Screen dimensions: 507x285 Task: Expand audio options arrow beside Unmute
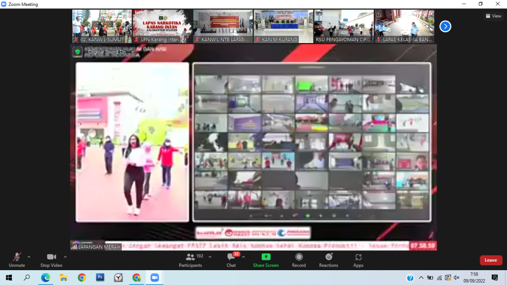pyautogui.click(x=29, y=257)
